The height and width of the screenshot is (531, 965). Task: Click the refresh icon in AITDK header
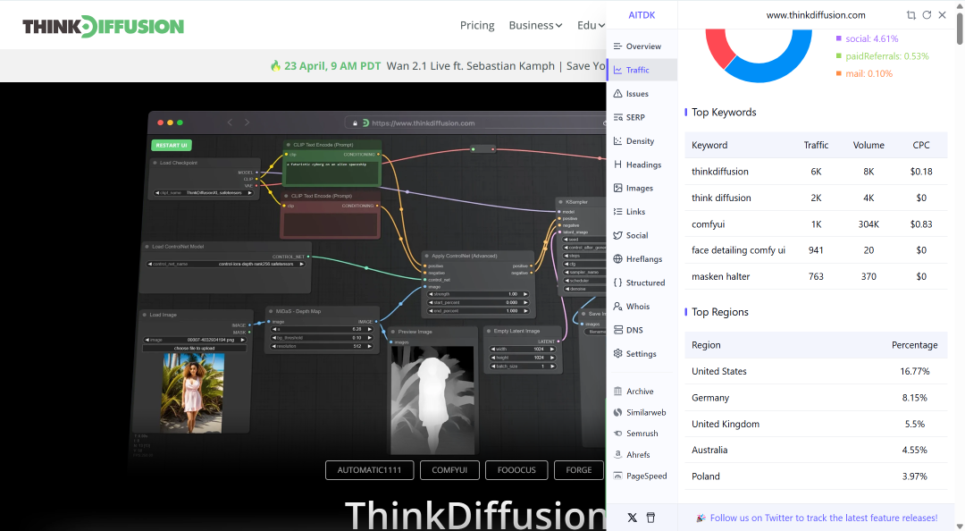click(x=927, y=15)
